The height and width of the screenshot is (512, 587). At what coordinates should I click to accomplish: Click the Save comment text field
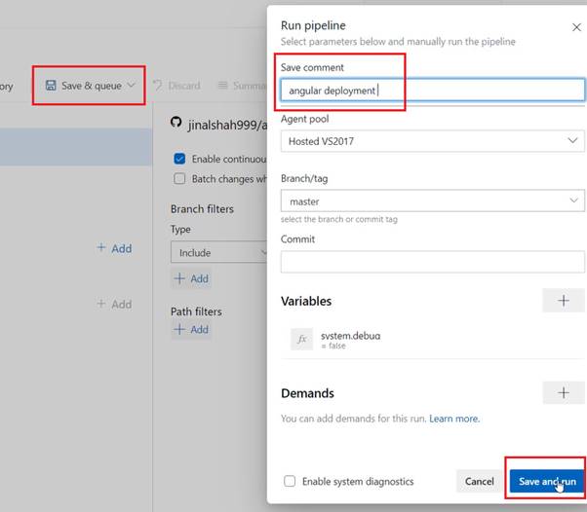[432, 91]
